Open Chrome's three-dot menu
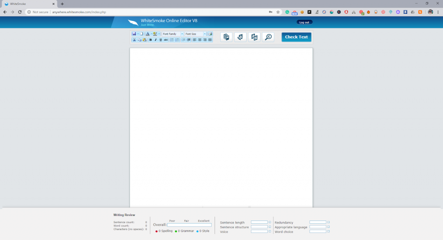This screenshot has width=443, height=240. (438, 12)
